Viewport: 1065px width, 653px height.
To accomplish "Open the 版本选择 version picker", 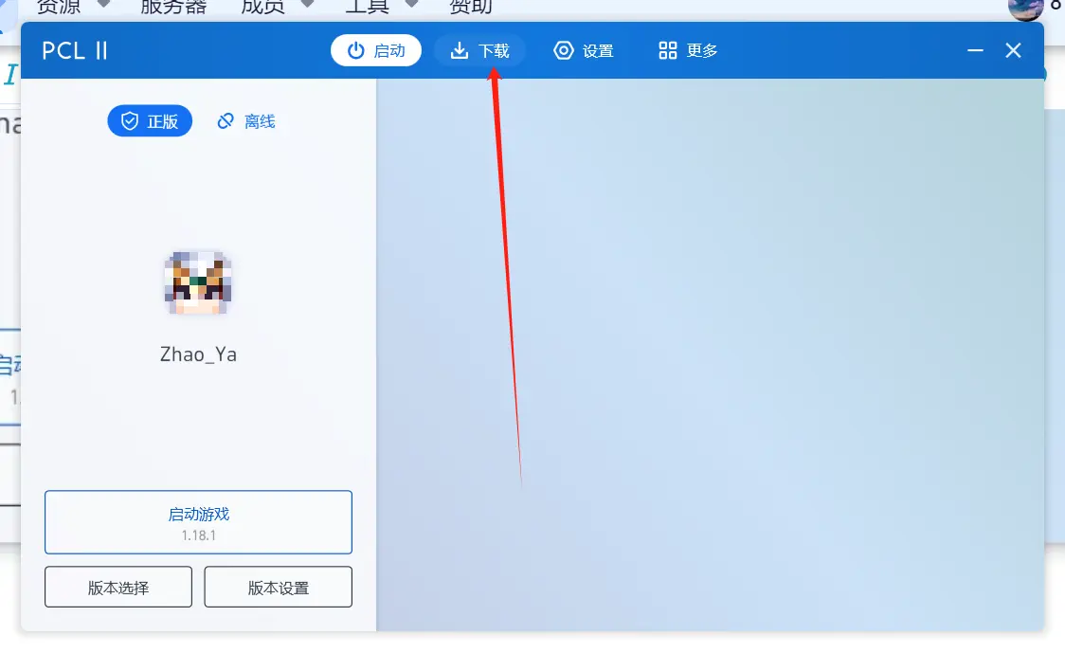I will tap(118, 587).
